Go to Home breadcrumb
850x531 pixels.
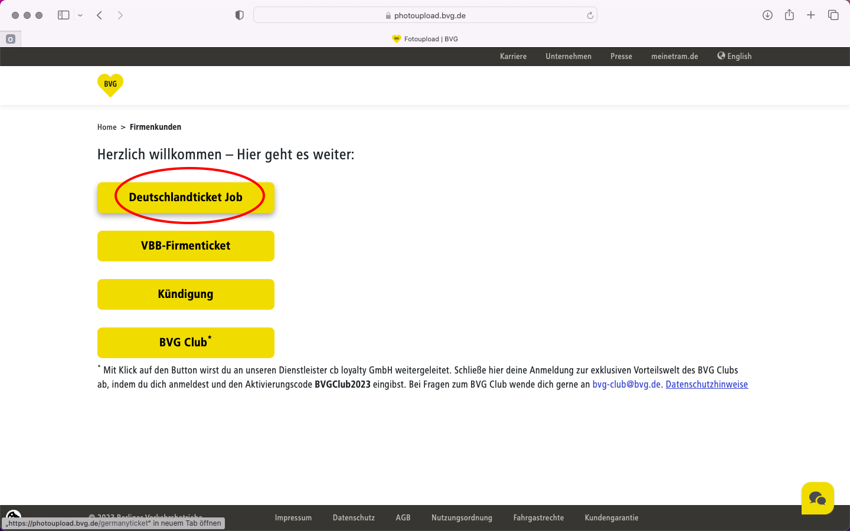107,127
